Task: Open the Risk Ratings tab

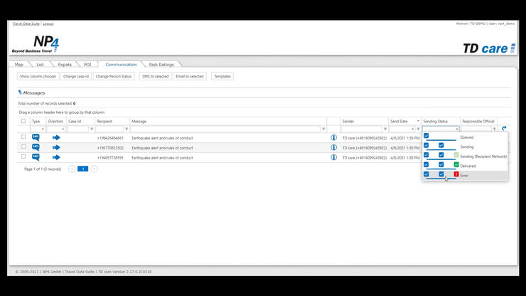Action: coord(161,65)
